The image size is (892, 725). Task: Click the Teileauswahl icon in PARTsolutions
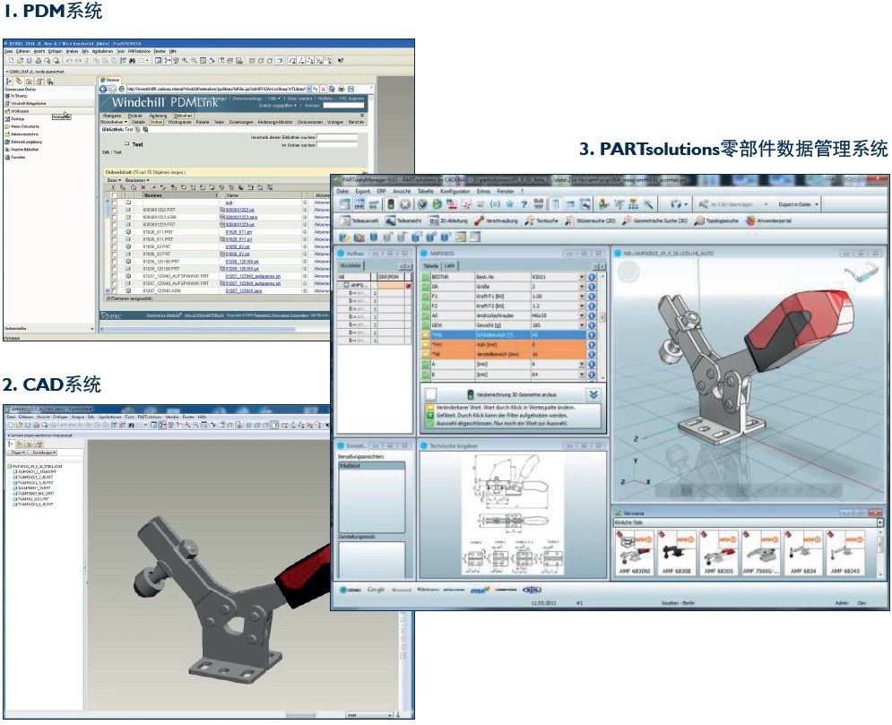(345, 220)
